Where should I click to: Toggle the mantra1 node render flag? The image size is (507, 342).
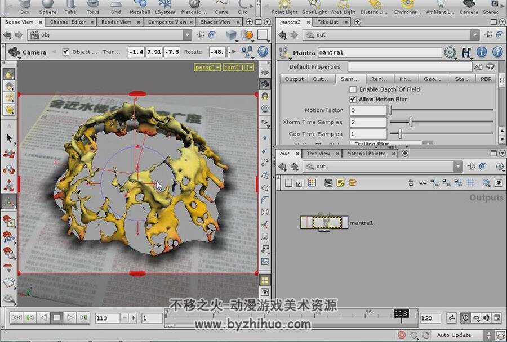click(x=345, y=223)
